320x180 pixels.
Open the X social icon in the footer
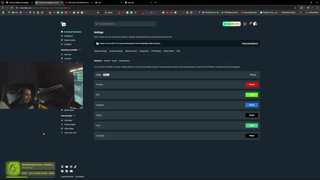click(x=62, y=167)
